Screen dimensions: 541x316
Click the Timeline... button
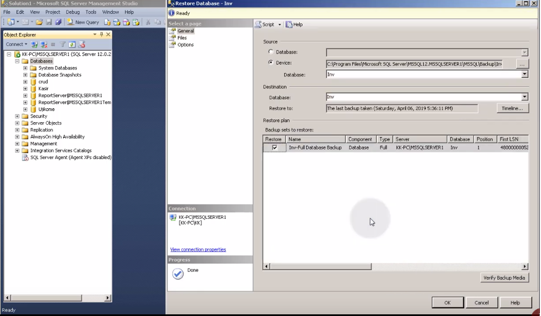(x=512, y=108)
